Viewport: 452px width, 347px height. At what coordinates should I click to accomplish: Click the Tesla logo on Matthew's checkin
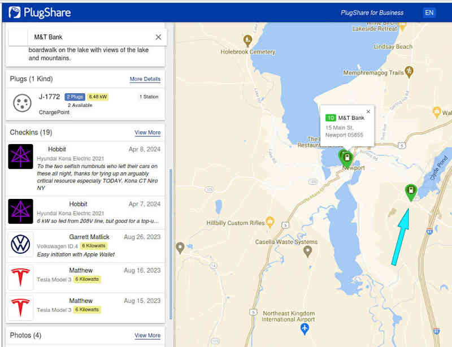tap(20, 277)
